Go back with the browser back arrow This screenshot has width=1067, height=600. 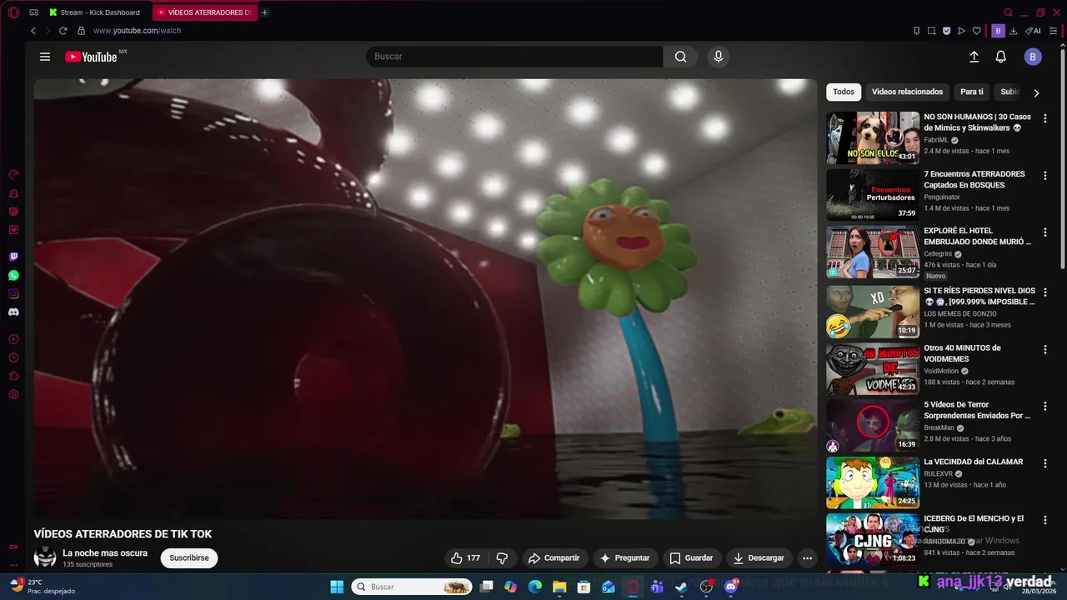33,31
